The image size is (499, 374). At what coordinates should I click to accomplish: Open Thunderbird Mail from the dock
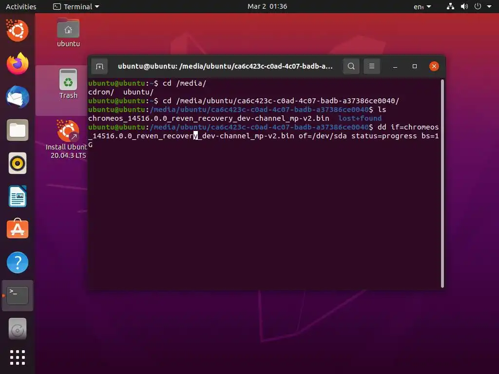(x=18, y=97)
